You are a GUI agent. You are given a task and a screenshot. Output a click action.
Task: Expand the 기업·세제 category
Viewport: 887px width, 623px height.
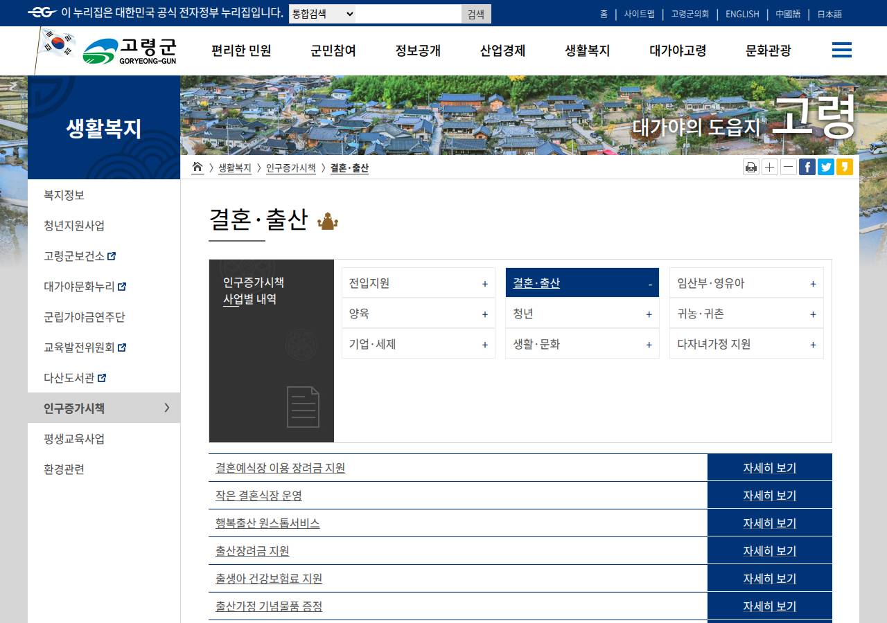[x=419, y=344]
